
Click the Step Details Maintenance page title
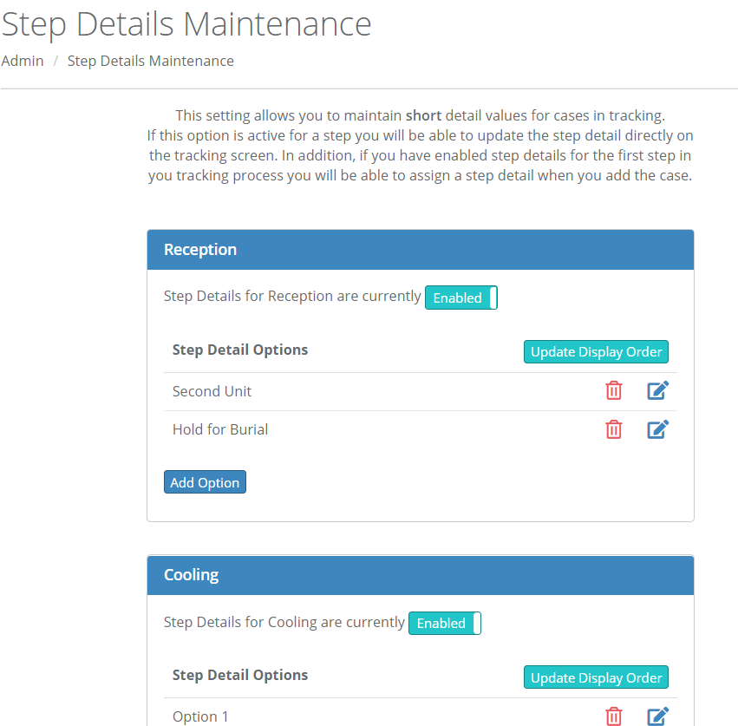(x=186, y=24)
